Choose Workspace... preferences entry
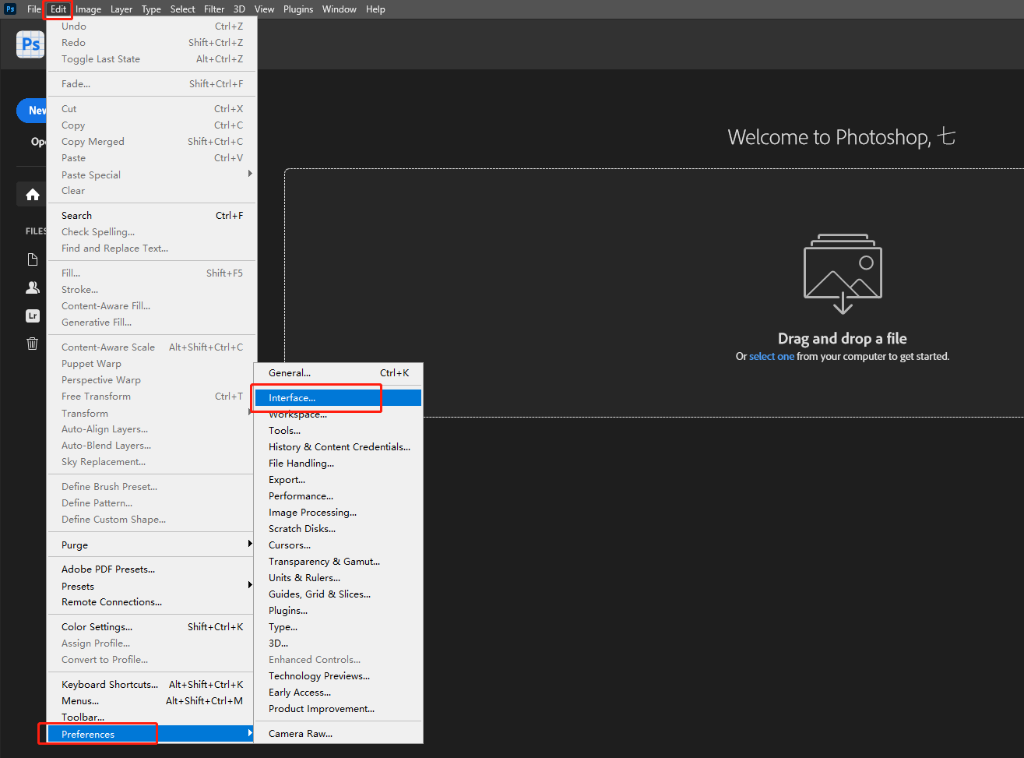This screenshot has width=1024, height=758. tap(338, 414)
